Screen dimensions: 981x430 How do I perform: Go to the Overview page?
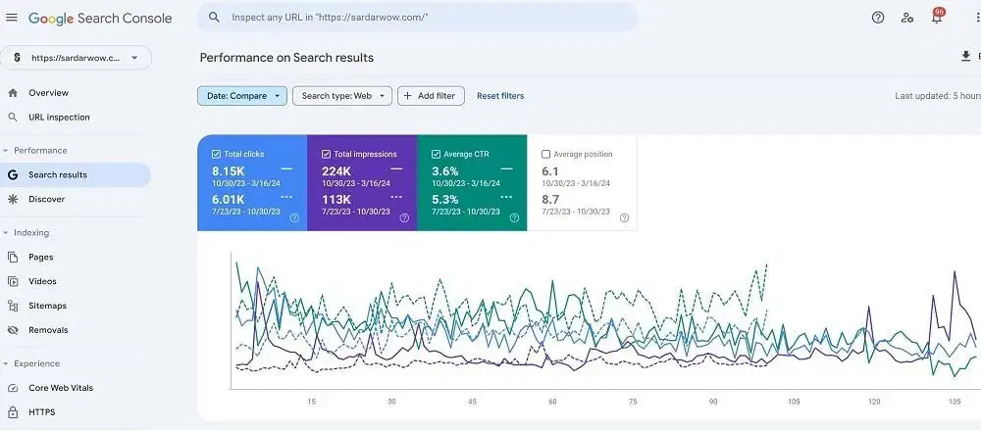pyautogui.click(x=48, y=93)
